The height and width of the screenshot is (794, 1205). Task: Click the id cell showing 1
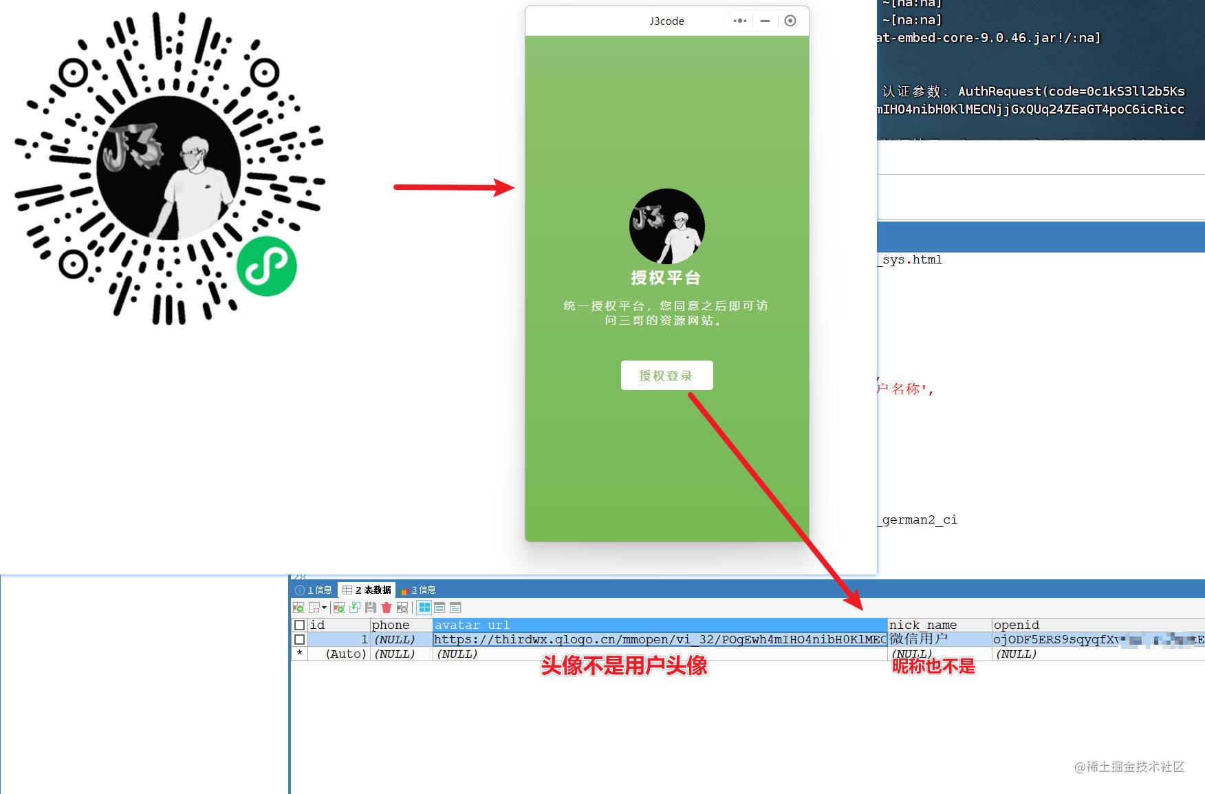(339, 639)
